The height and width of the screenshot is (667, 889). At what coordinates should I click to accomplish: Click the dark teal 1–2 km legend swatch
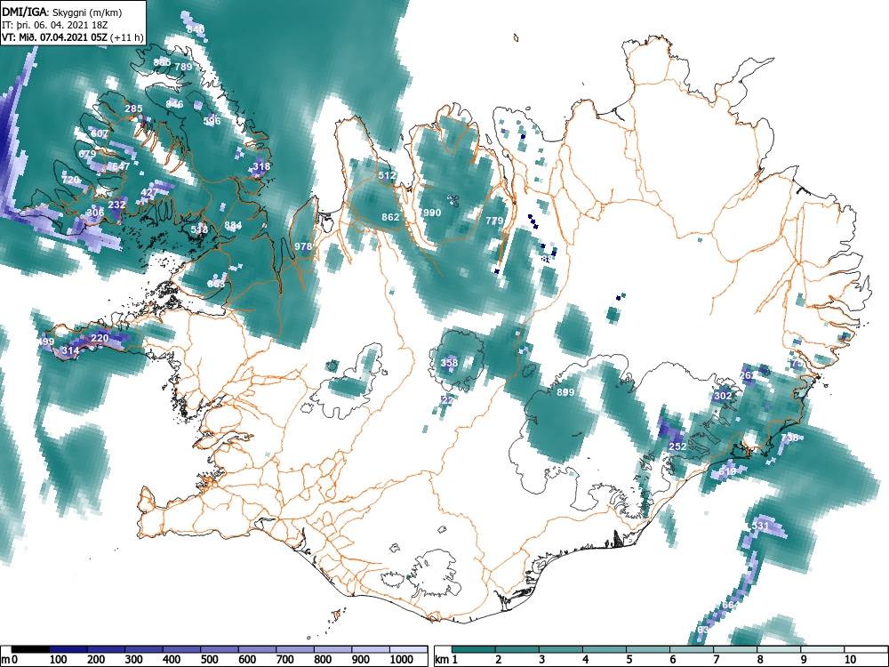[x=474, y=649]
